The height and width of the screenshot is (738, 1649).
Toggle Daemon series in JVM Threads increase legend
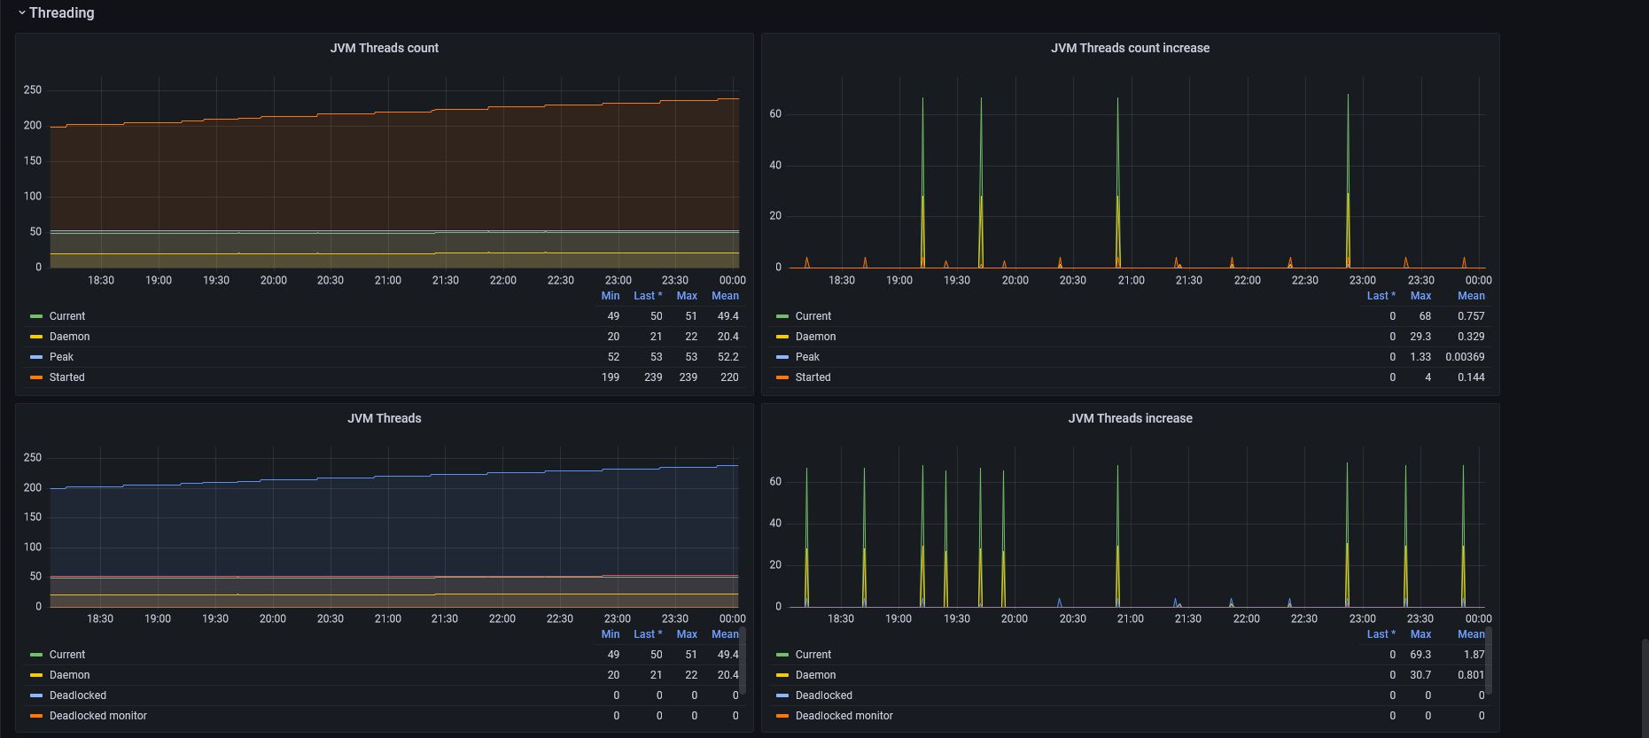click(x=815, y=675)
